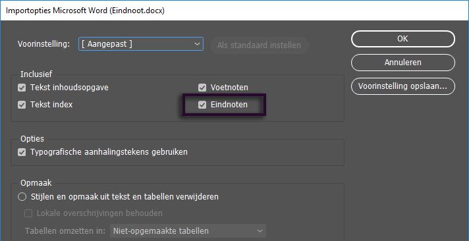Viewport: 469px width, 241px height.
Task: Click the Tabellen omzetten in: label
Action: [x=65, y=231]
